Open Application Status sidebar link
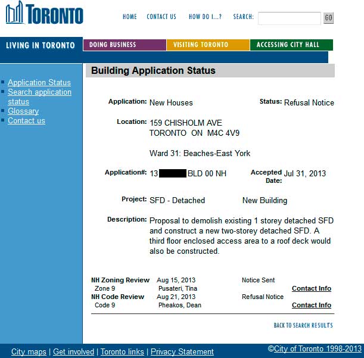Screen dimensions: 364x358 click(39, 82)
